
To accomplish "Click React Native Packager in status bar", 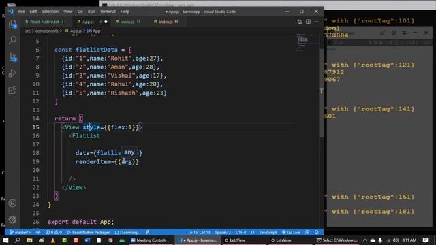I will pos(89,232).
